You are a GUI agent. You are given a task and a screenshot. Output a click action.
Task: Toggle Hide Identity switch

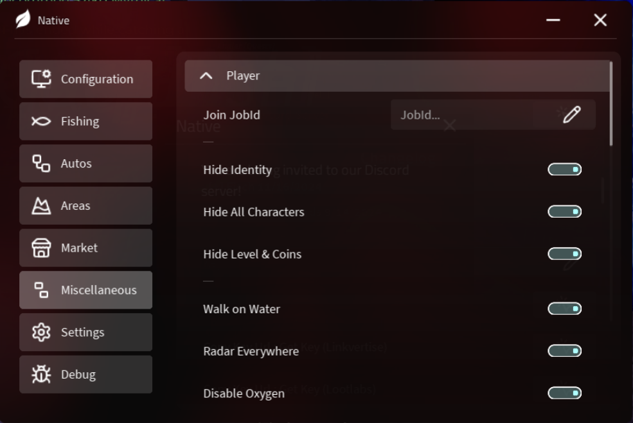click(564, 169)
